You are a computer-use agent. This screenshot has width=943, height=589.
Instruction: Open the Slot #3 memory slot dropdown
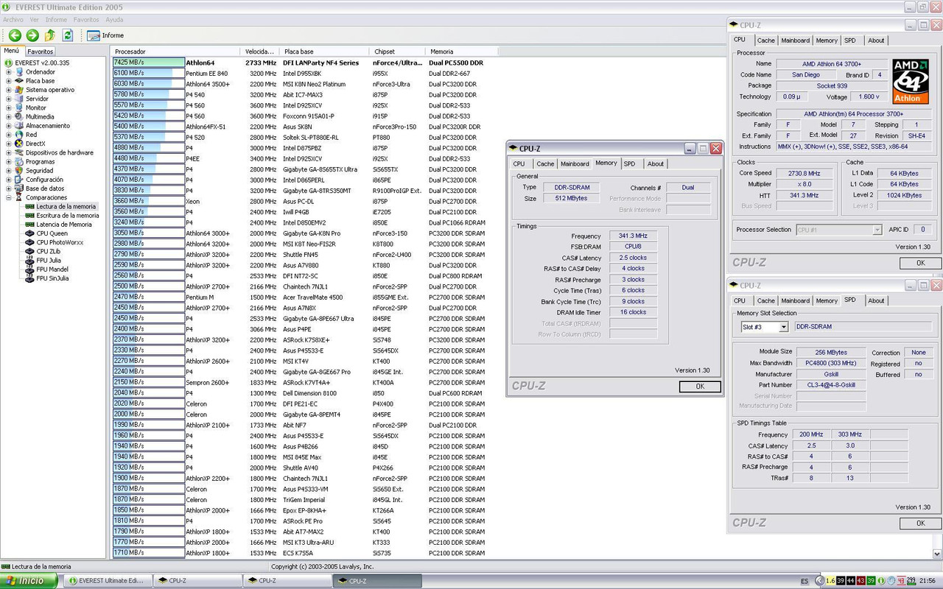[x=783, y=327]
